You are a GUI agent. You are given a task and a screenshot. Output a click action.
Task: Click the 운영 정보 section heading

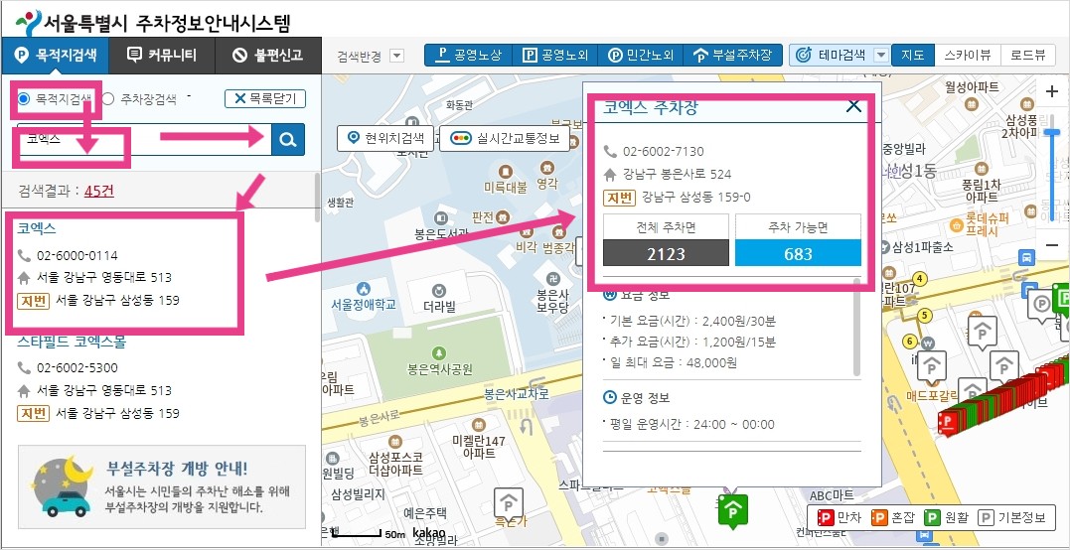pos(637,397)
